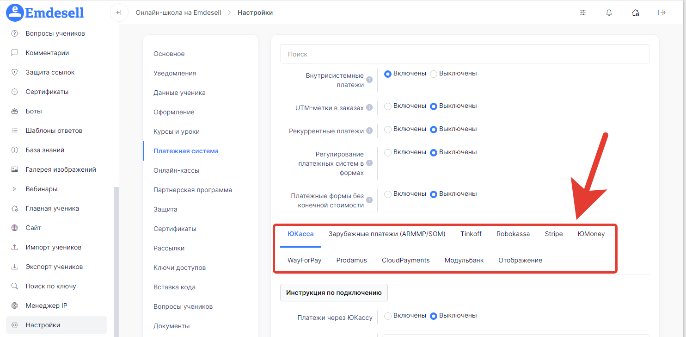
Task: Click the logout icon in header
Action: point(661,12)
